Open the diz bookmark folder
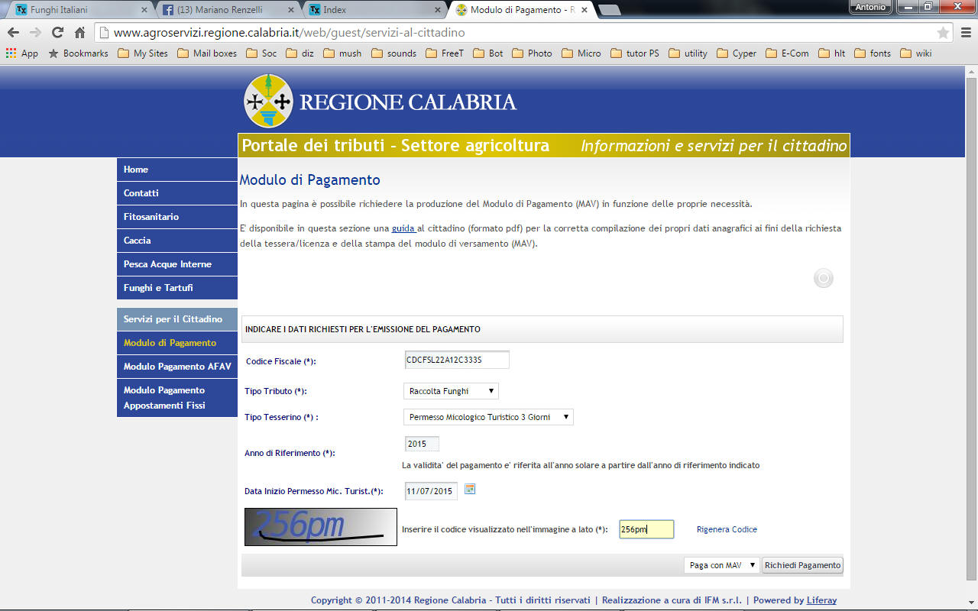The height and width of the screenshot is (611, 978). click(x=300, y=53)
